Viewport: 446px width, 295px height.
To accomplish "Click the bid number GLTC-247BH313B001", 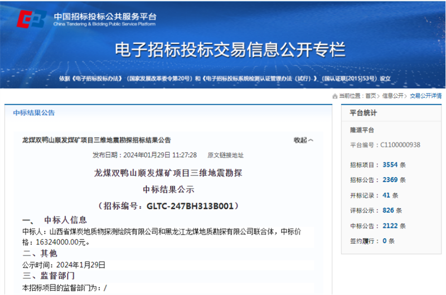I will [192, 206].
